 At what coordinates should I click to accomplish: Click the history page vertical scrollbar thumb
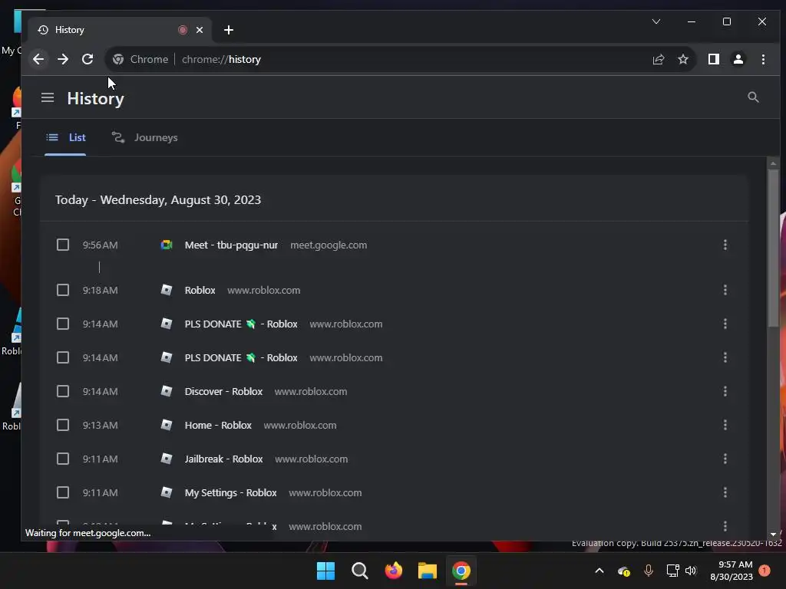click(773, 248)
